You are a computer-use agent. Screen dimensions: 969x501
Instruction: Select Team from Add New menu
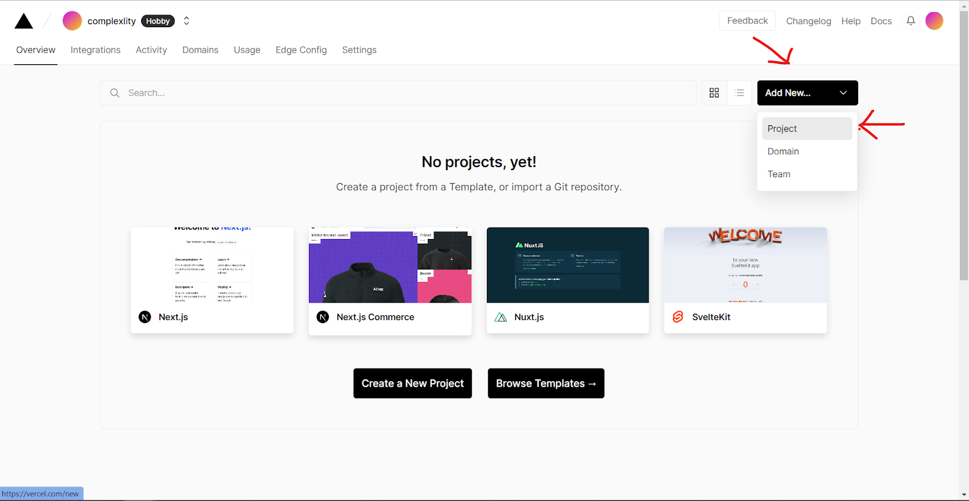[x=807, y=174]
